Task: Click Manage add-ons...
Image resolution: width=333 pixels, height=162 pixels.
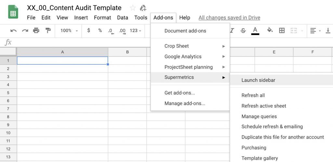Action: pyautogui.click(x=190, y=103)
